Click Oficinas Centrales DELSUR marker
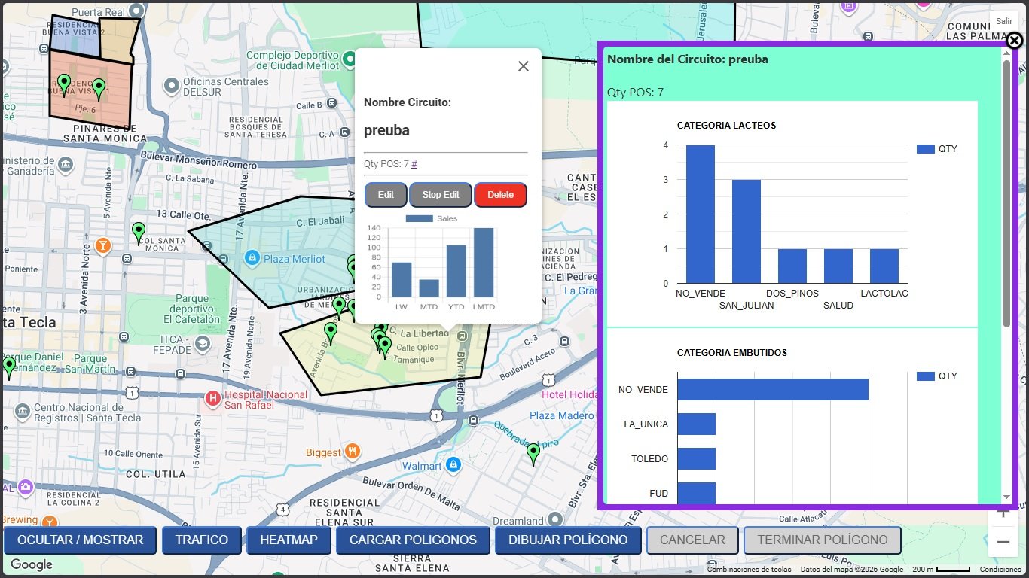 171,85
